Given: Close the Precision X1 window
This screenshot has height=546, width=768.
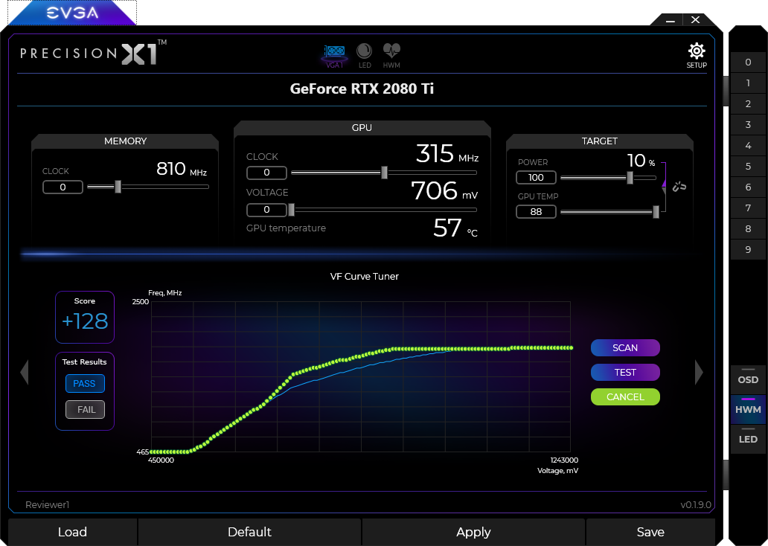Looking at the screenshot, I should [696, 19].
